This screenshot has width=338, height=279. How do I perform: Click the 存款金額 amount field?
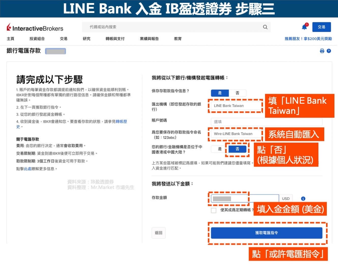[x=245, y=198]
